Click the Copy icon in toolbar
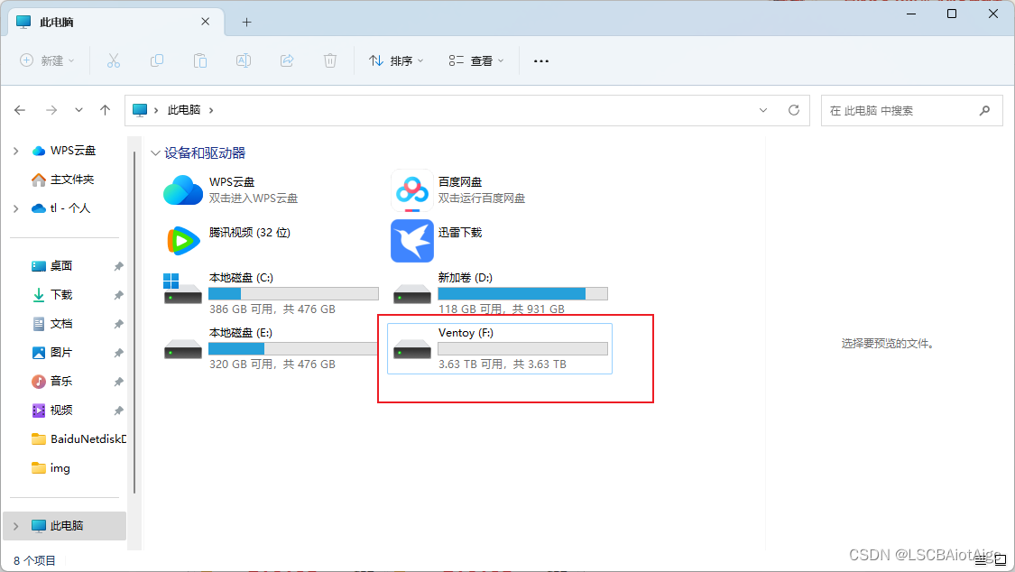The height and width of the screenshot is (572, 1015). [x=157, y=60]
